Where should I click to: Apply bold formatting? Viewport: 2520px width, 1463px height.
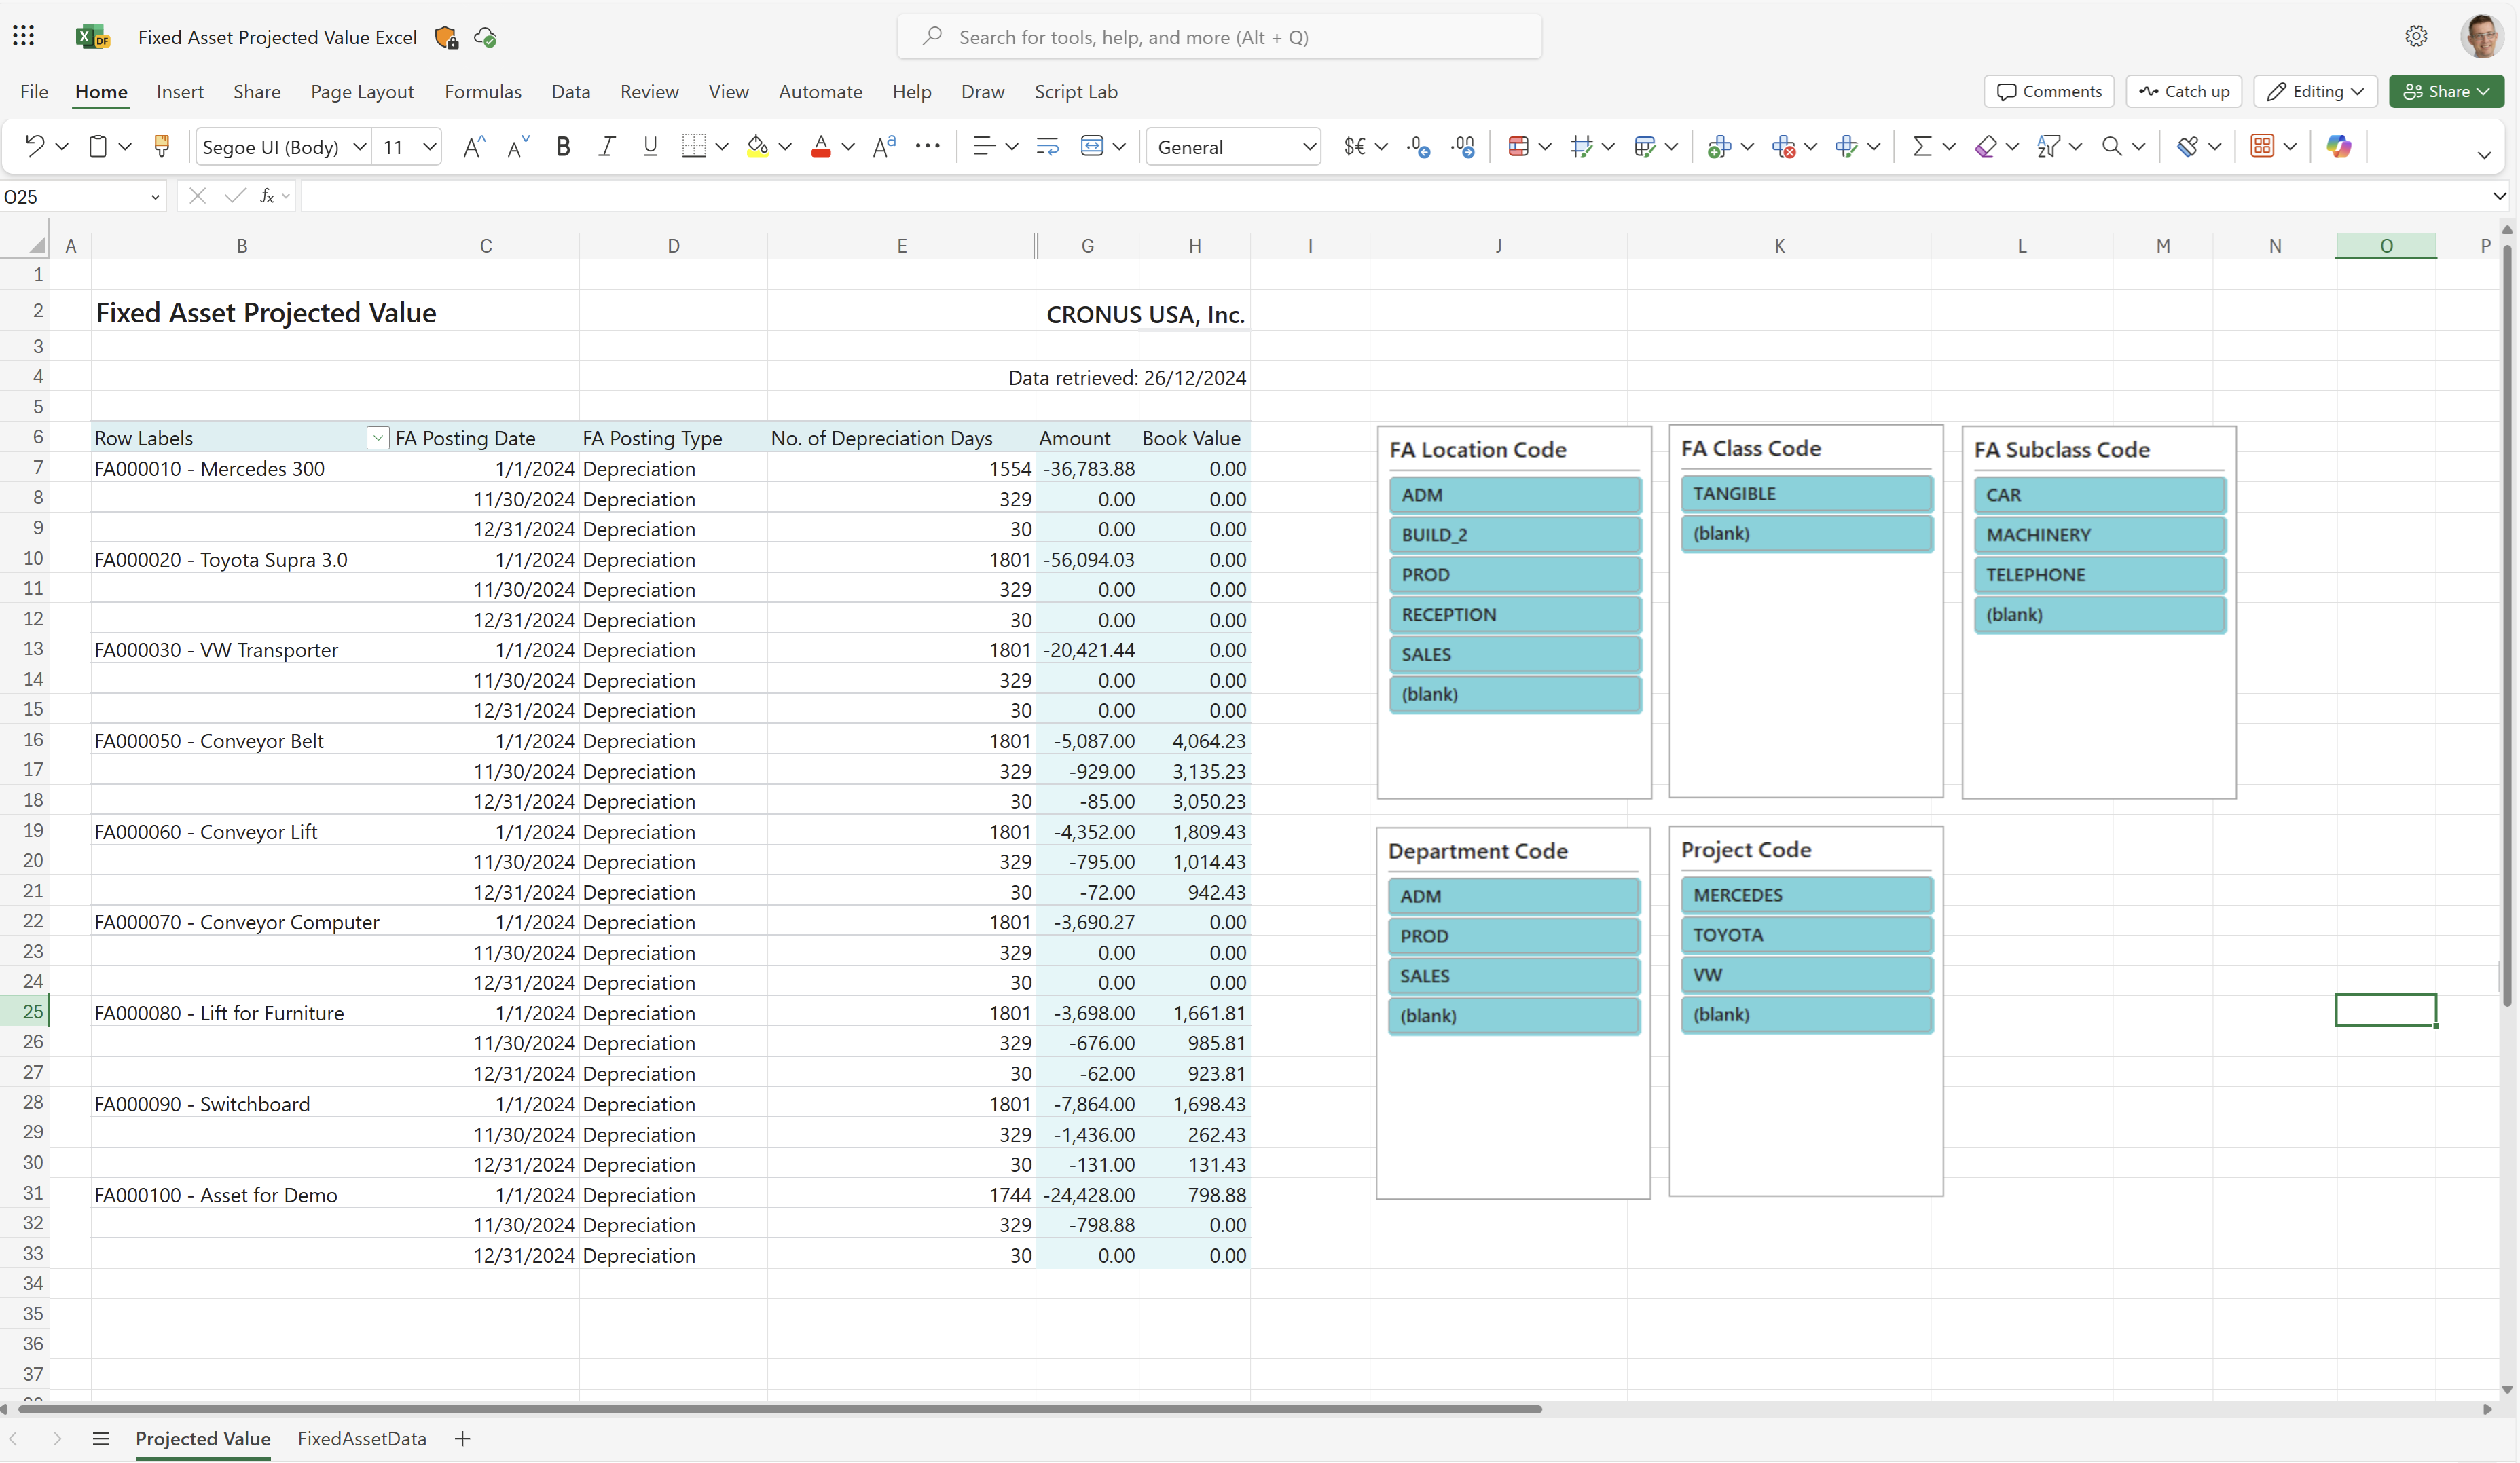[x=563, y=146]
